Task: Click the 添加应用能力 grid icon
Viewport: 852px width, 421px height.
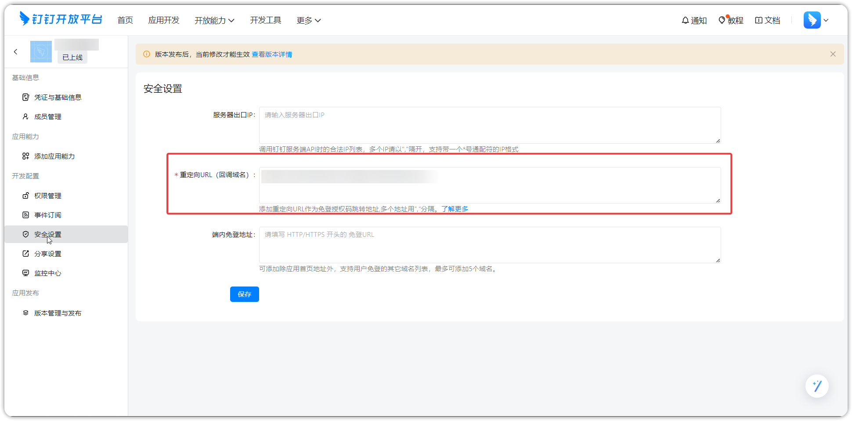Action: tap(25, 156)
